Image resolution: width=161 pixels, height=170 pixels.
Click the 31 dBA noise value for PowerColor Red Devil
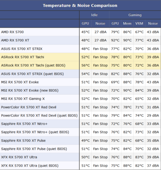[153, 107]
